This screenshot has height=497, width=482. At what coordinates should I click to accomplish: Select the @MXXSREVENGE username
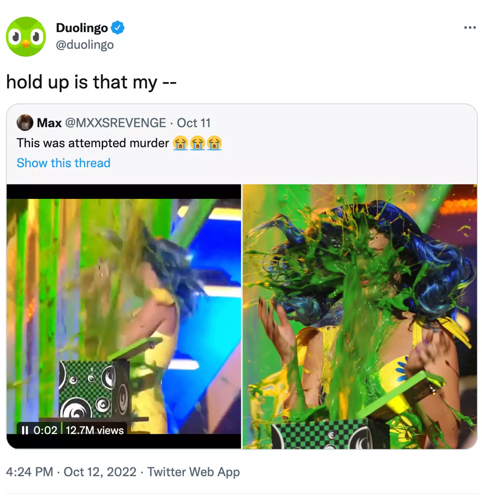coord(115,123)
